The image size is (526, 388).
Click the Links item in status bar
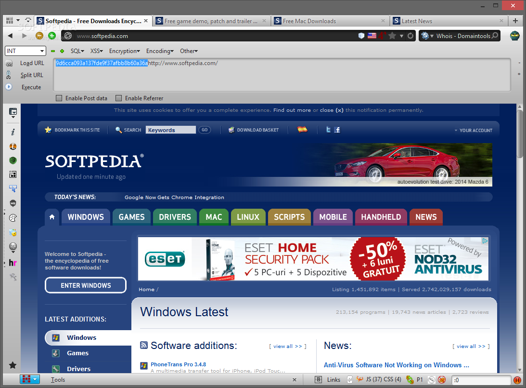click(334, 380)
